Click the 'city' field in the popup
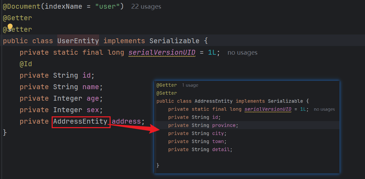This screenshot has height=179, width=365. [x=218, y=134]
